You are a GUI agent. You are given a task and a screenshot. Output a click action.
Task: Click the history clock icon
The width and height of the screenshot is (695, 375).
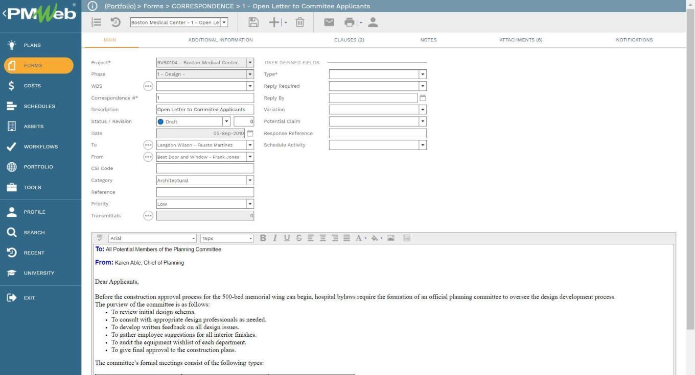pos(115,22)
